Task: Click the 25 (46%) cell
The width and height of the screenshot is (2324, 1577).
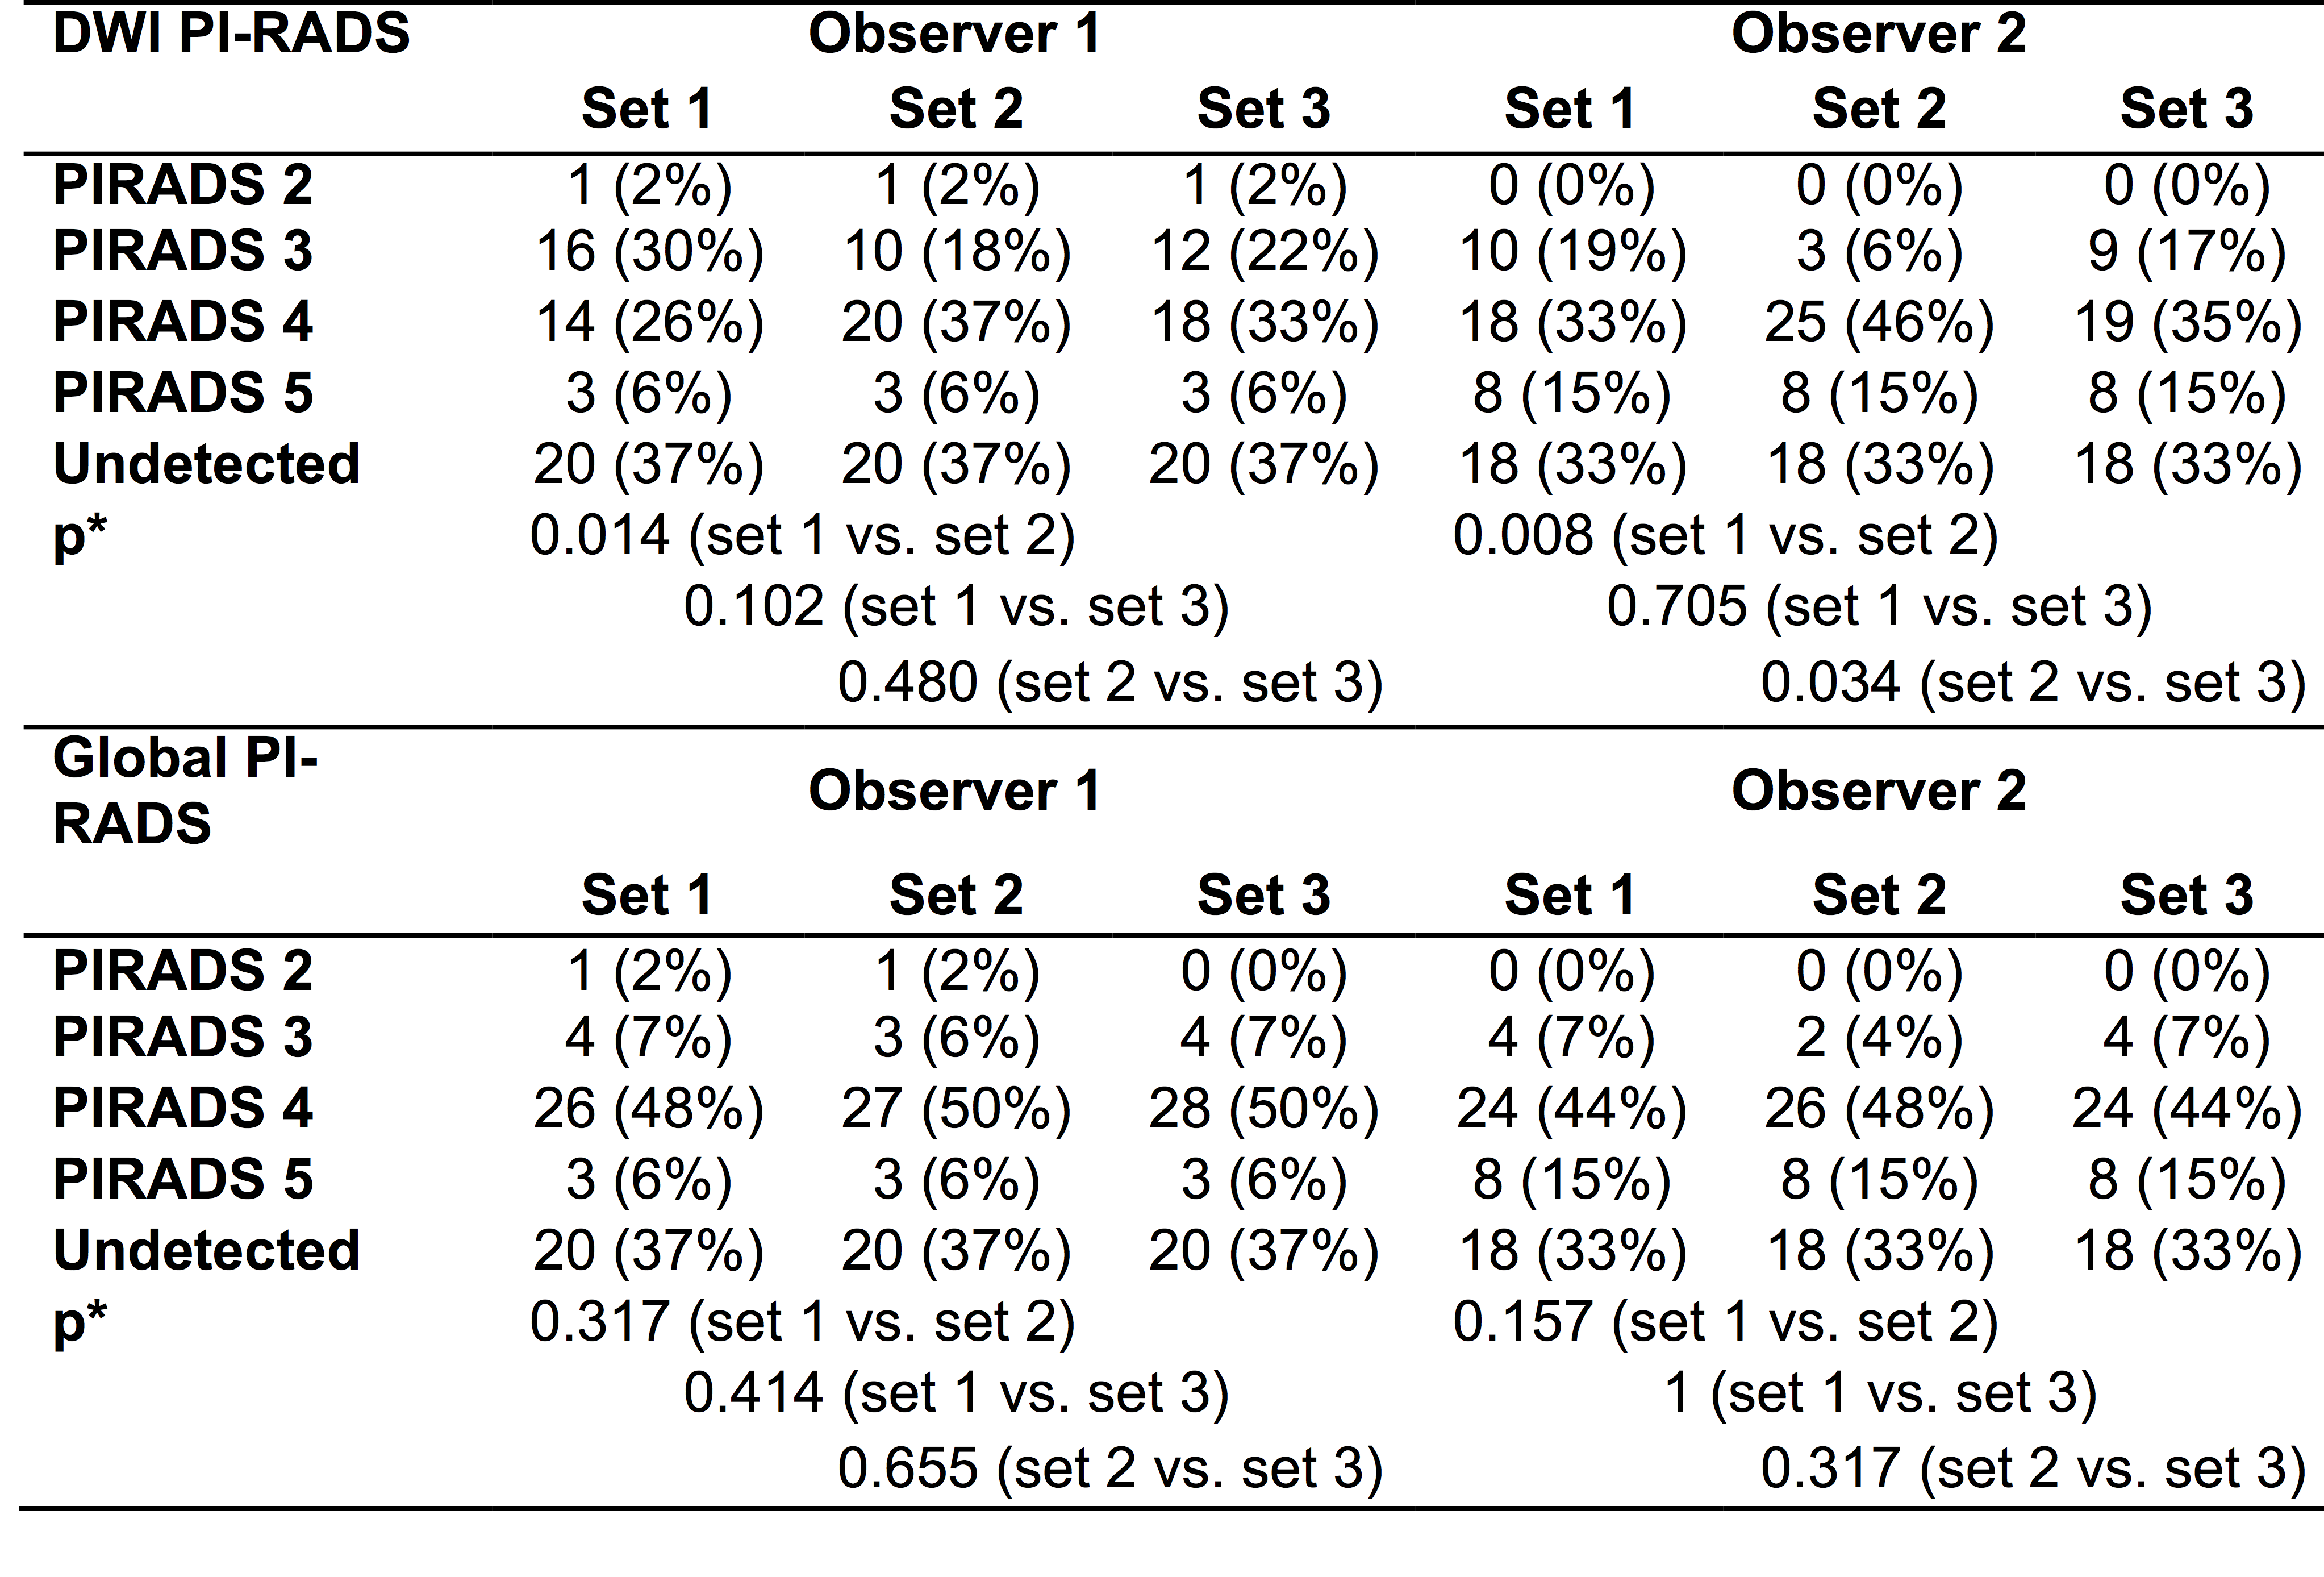Action: coord(1879,322)
